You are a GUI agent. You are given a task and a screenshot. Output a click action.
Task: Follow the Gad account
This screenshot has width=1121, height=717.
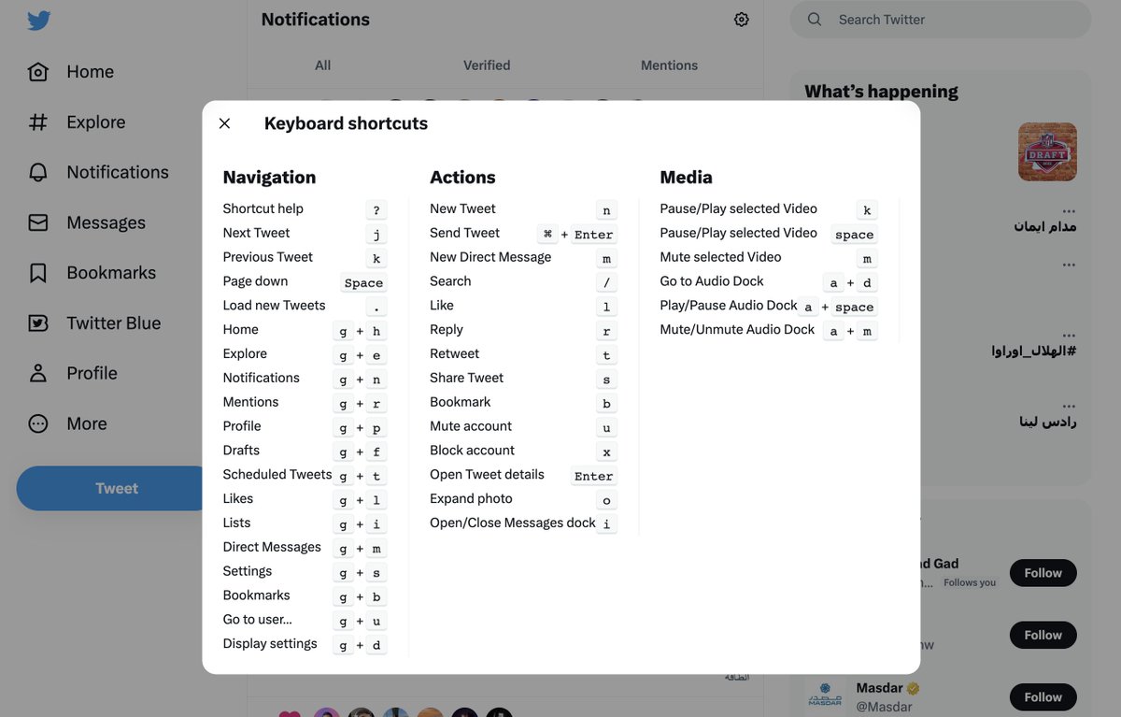point(1043,573)
